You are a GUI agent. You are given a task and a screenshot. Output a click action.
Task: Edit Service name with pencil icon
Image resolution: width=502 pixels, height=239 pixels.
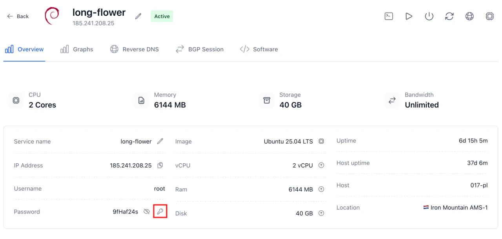[x=160, y=141]
